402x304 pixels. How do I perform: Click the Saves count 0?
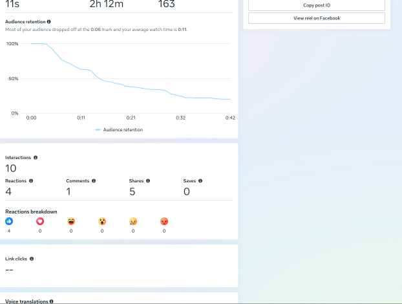[x=187, y=191]
